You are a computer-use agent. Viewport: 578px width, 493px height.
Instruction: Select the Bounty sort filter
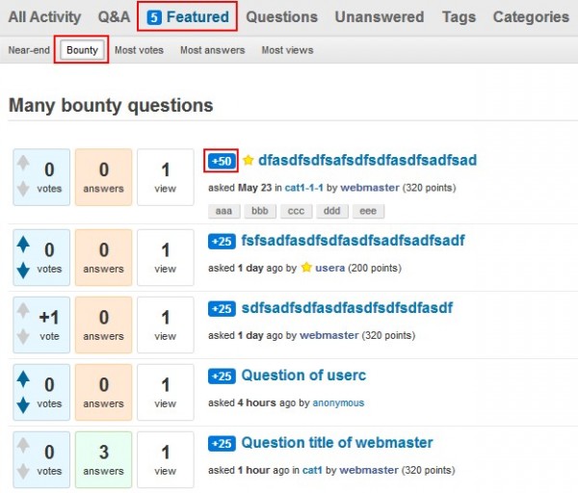pos(82,50)
